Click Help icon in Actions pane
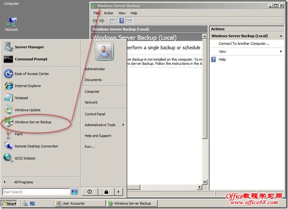 tap(214, 59)
